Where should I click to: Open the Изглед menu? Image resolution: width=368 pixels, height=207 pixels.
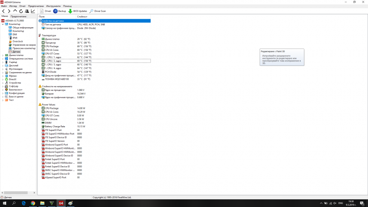(x=13, y=6)
